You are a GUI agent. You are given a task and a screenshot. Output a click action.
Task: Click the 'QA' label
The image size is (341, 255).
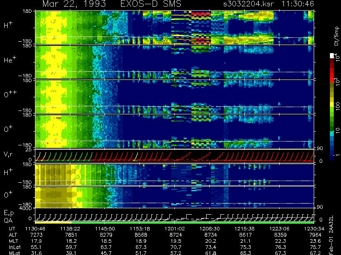8,221
